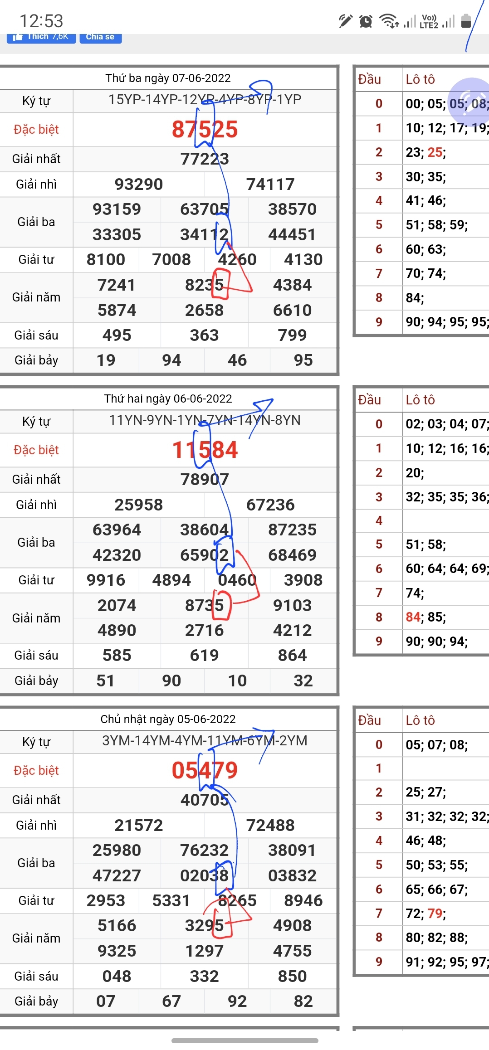Viewport: 489px width, 1050px height.
Task: Tap lô tô row 51; 58; 59;
Action: coord(437,225)
